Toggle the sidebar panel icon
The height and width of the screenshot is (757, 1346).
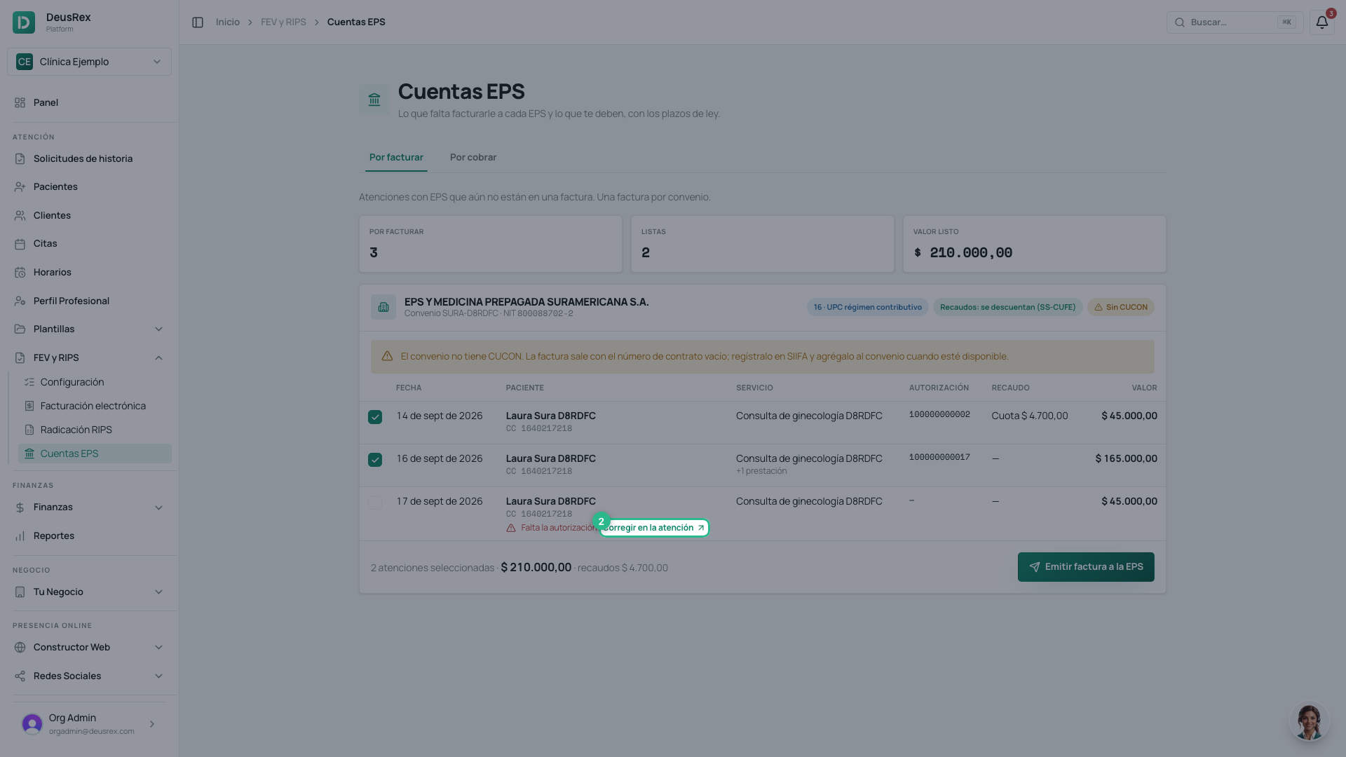click(198, 22)
